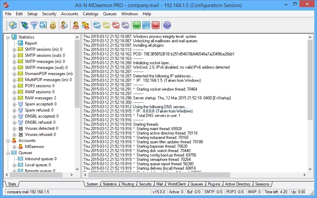
Task: Select IMAP sessions: 0 in the tree
Action: [40, 92]
